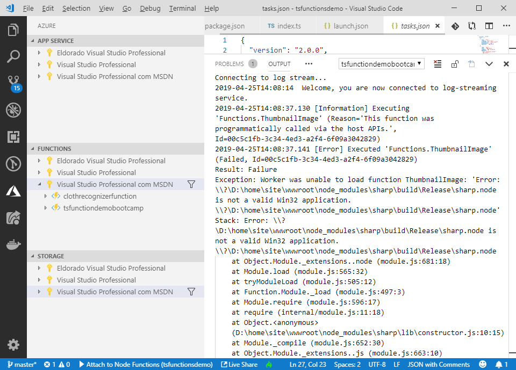This screenshot has width=516, height=370.
Task: Expand Visual Studio Professional under Functions
Action: tap(39, 172)
